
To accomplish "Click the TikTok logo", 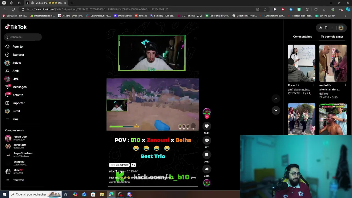I will pos(16,27).
